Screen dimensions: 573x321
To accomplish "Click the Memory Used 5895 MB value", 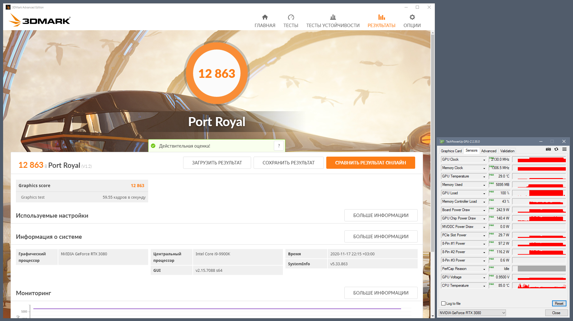I will (x=499, y=185).
